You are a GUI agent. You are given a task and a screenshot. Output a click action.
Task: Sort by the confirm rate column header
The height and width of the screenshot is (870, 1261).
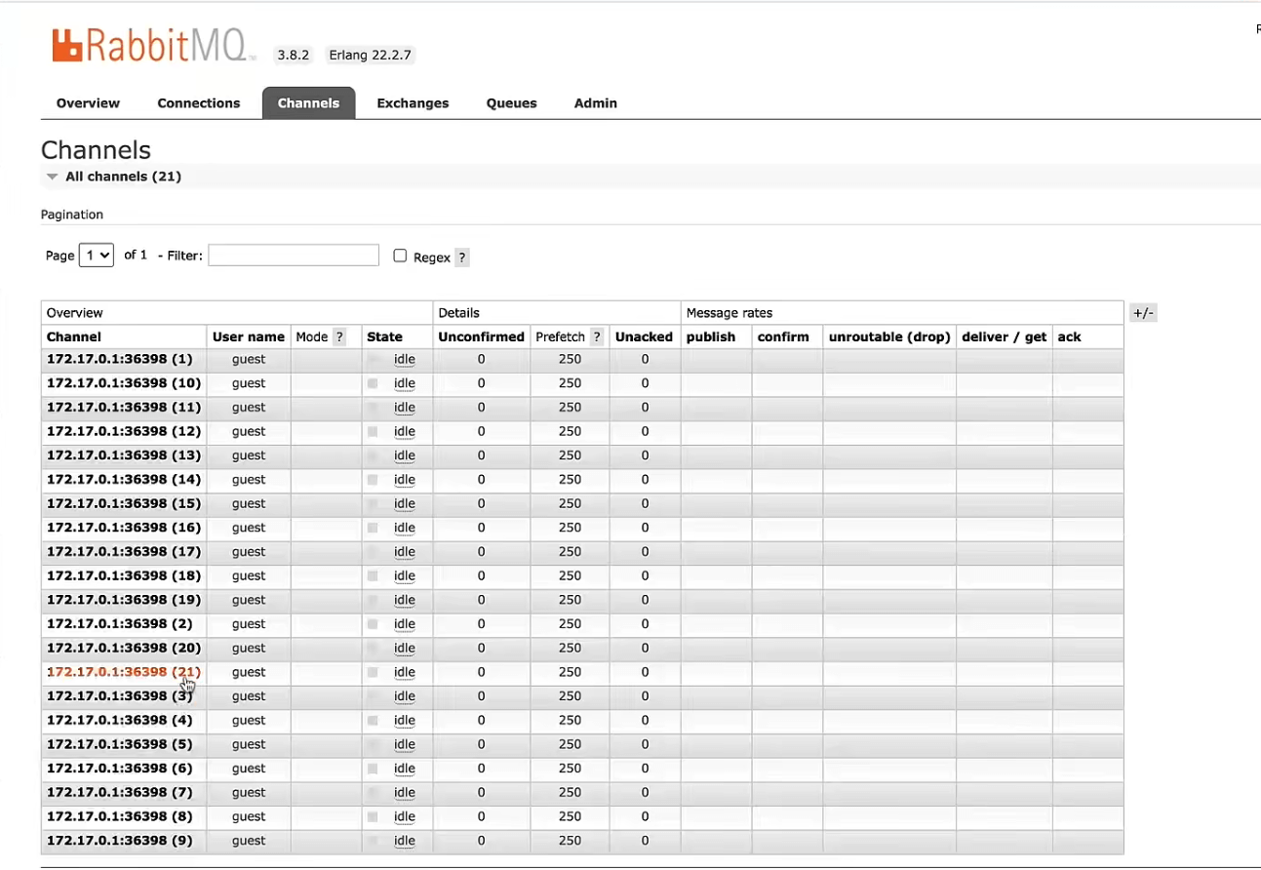pyautogui.click(x=783, y=336)
